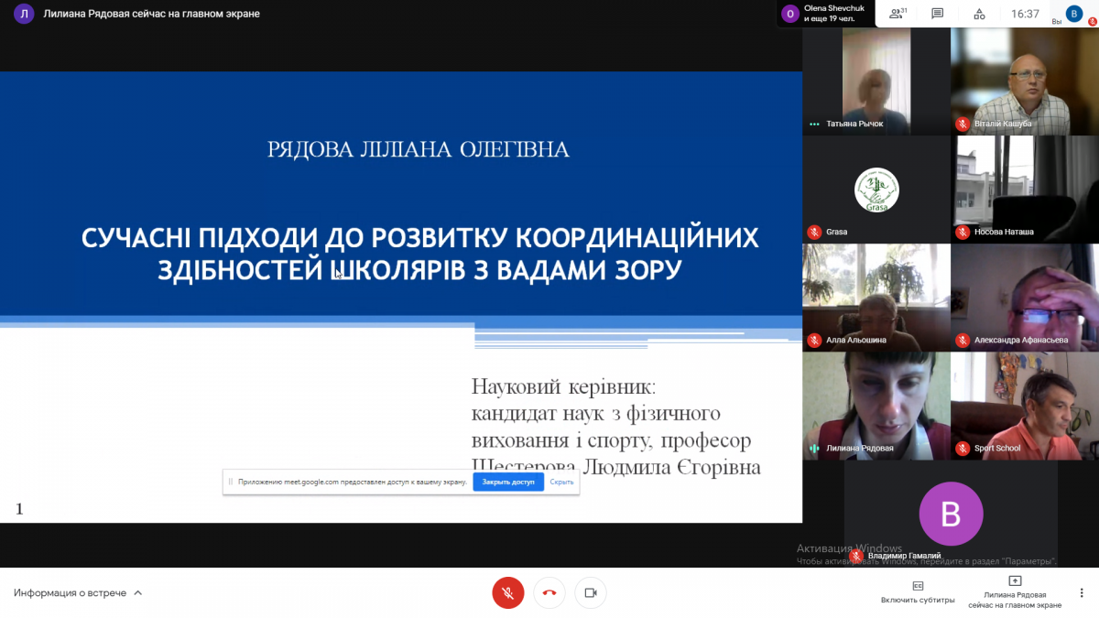
Task: Open the meeting chat panel
Action: click(x=937, y=14)
